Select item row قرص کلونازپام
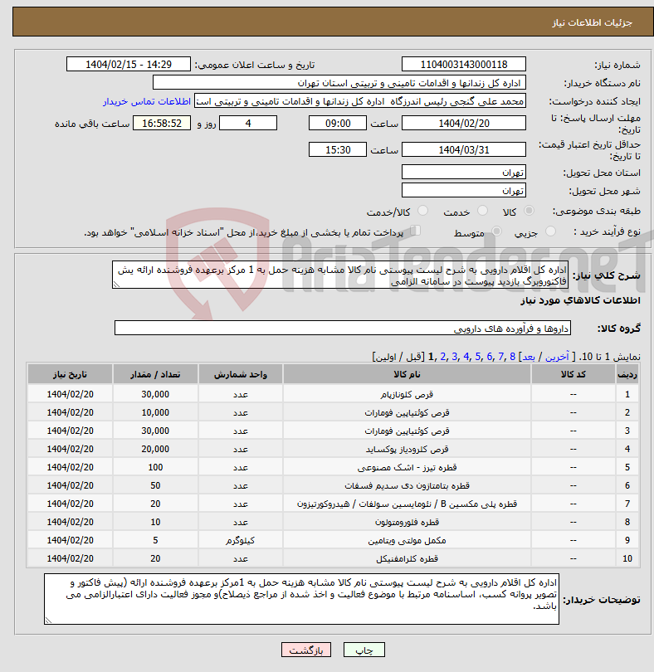Image resolution: width=654 pixels, height=672 pixels. (333, 394)
